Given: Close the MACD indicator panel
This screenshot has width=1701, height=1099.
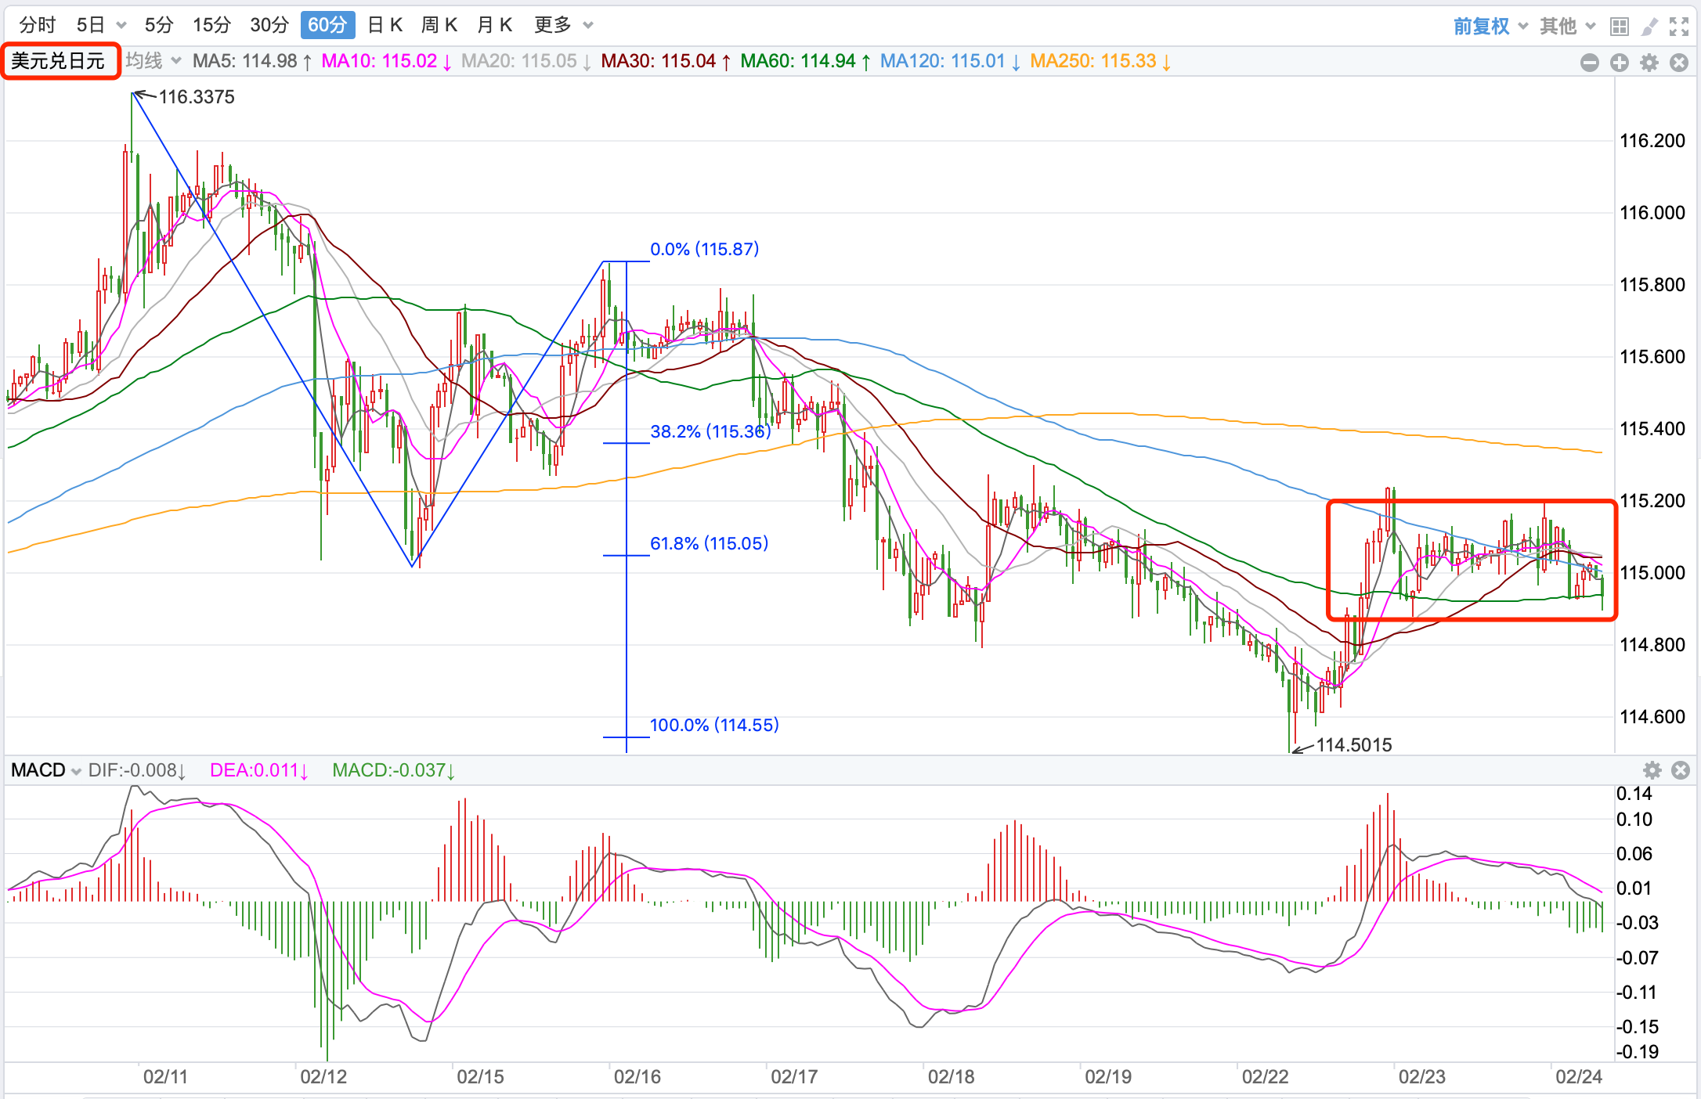Looking at the screenshot, I should [1681, 770].
